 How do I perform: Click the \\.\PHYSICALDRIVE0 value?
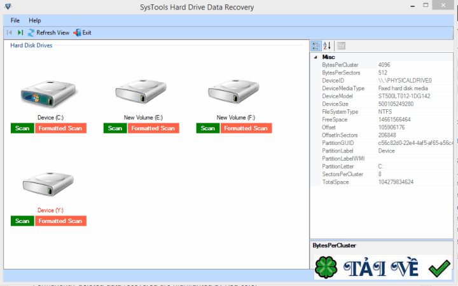click(x=405, y=81)
